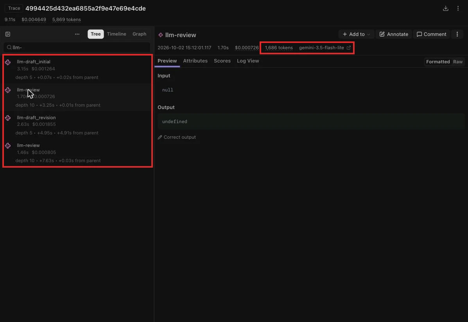
Task: Click the trace duration 9.11s
Action: 10,20
